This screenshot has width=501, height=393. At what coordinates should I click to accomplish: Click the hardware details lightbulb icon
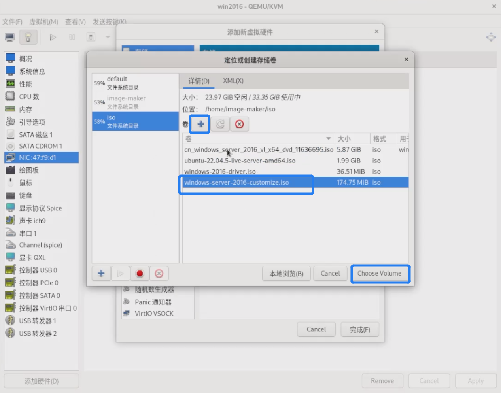pos(28,37)
